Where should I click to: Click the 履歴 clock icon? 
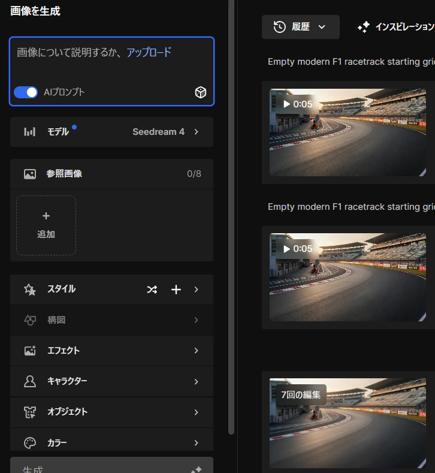(279, 27)
